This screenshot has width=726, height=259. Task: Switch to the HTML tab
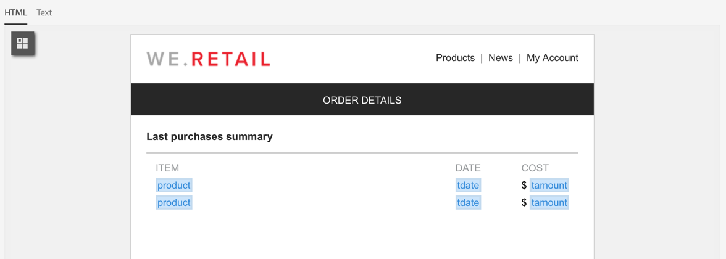pyautogui.click(x=15, y=12)
